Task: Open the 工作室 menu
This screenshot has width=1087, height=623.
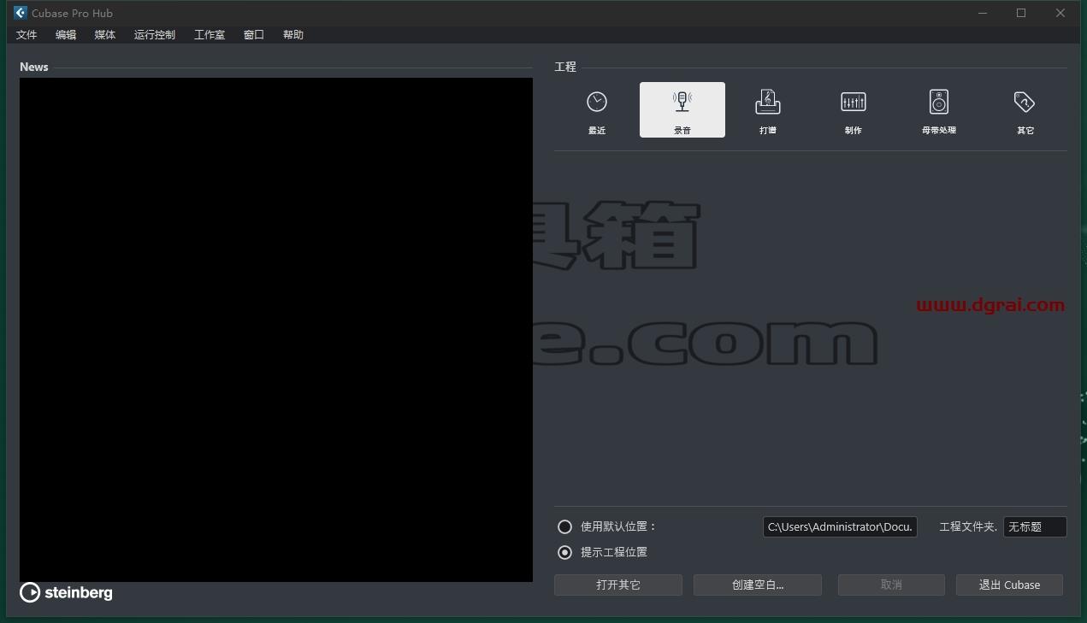Action: (210, 35)
